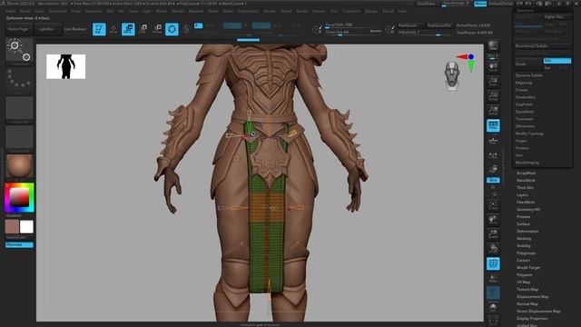
Task: Toggle the Floor grid button
Action: [x=493, y=141]
